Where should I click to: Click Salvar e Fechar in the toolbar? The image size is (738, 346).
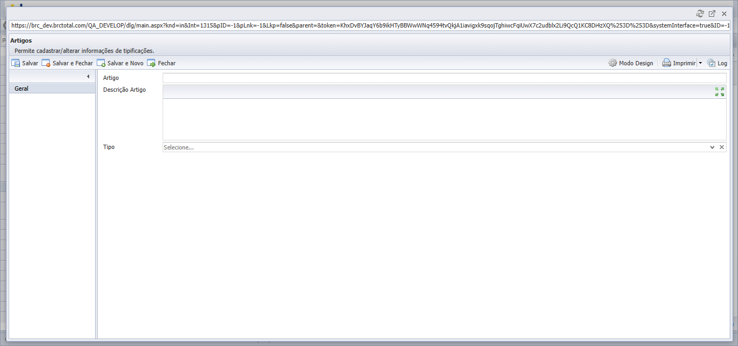[x=68, y=63]
